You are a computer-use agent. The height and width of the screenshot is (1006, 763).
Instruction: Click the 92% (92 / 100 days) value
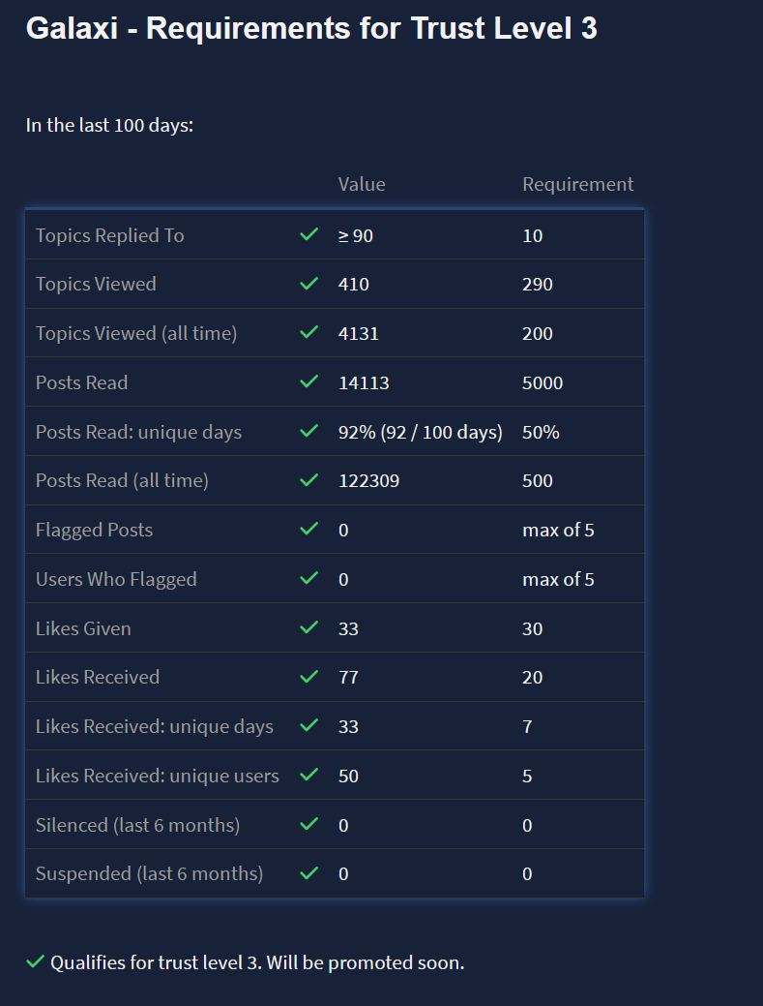click(x=420, y=432)
